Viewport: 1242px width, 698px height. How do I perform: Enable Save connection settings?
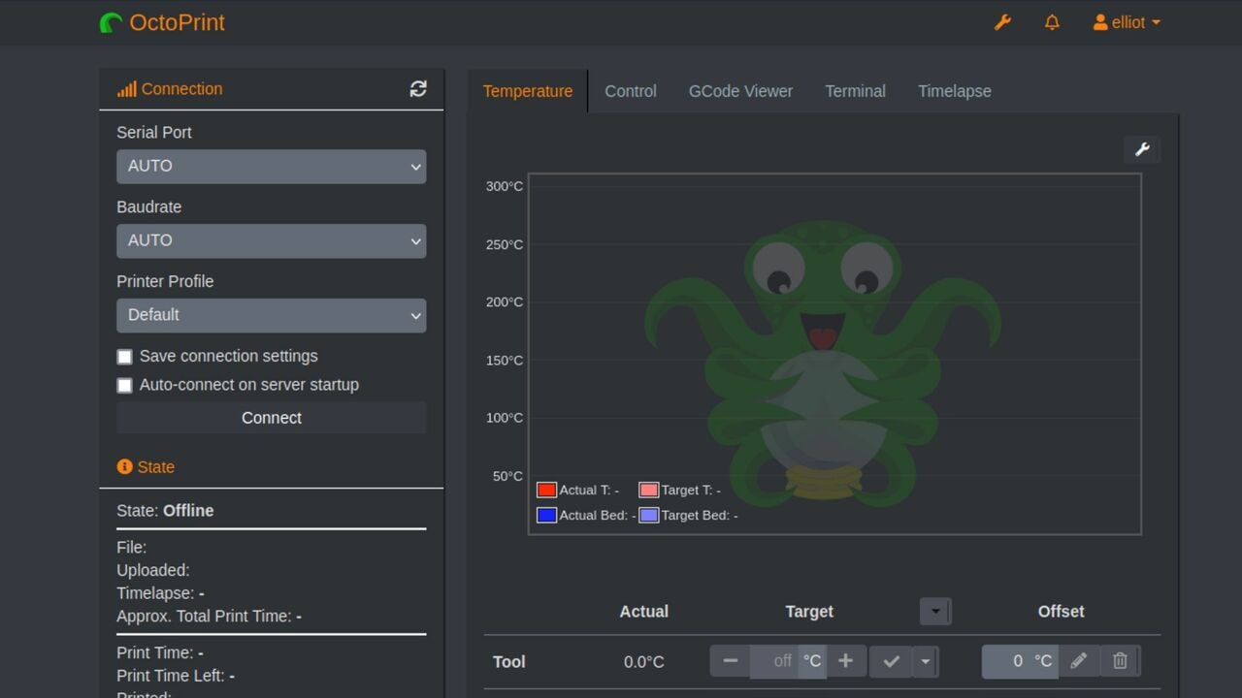point(124,356)
